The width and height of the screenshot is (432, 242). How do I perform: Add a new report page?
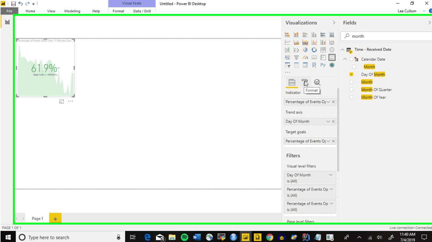point(55,219)
